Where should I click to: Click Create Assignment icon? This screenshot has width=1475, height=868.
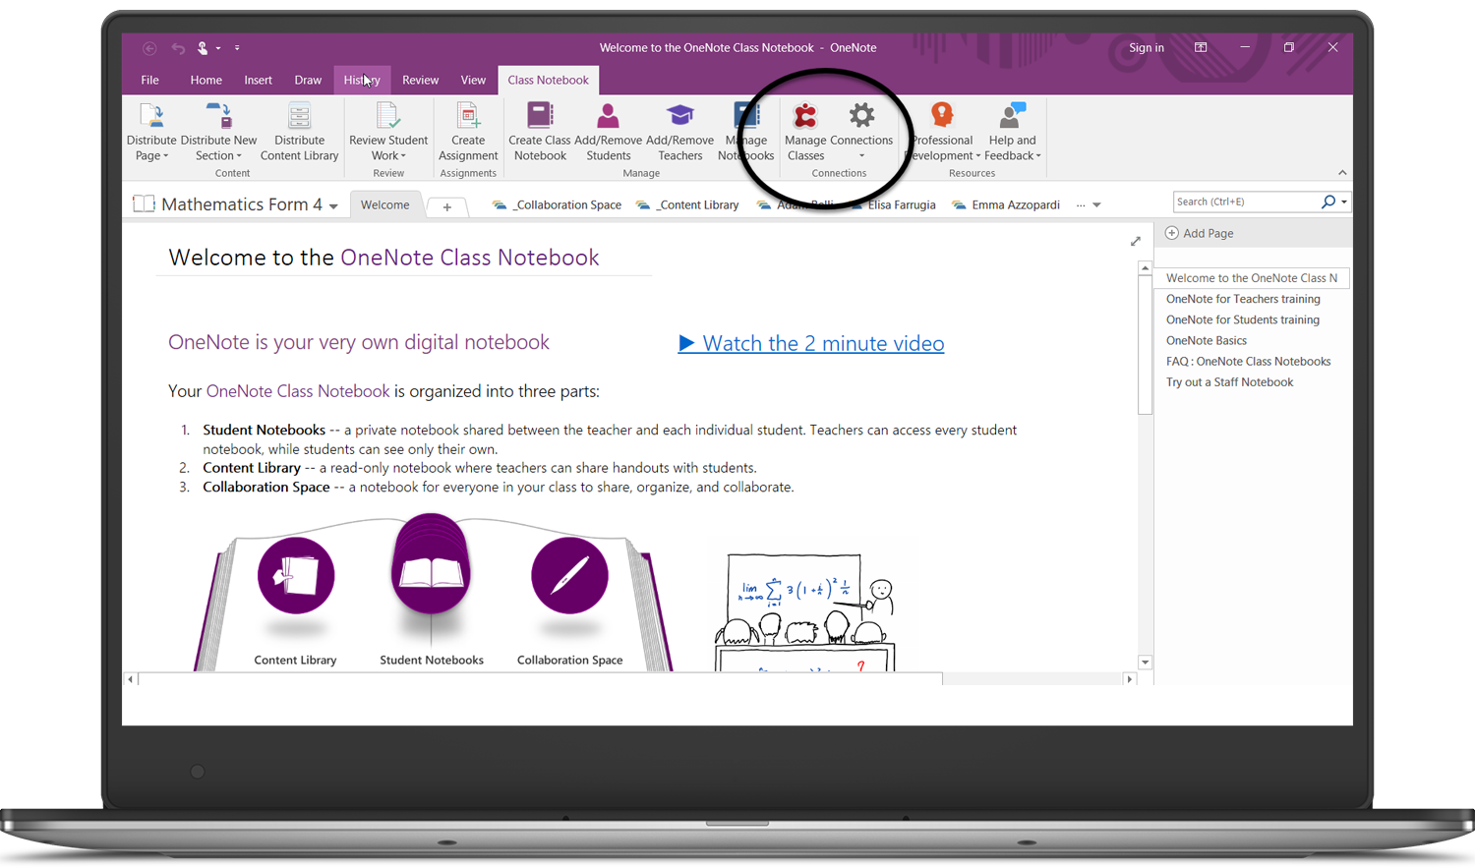[x=468, y=116]
